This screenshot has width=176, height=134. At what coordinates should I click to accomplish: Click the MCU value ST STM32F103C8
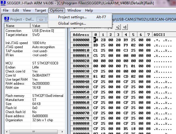click(45, 63)
